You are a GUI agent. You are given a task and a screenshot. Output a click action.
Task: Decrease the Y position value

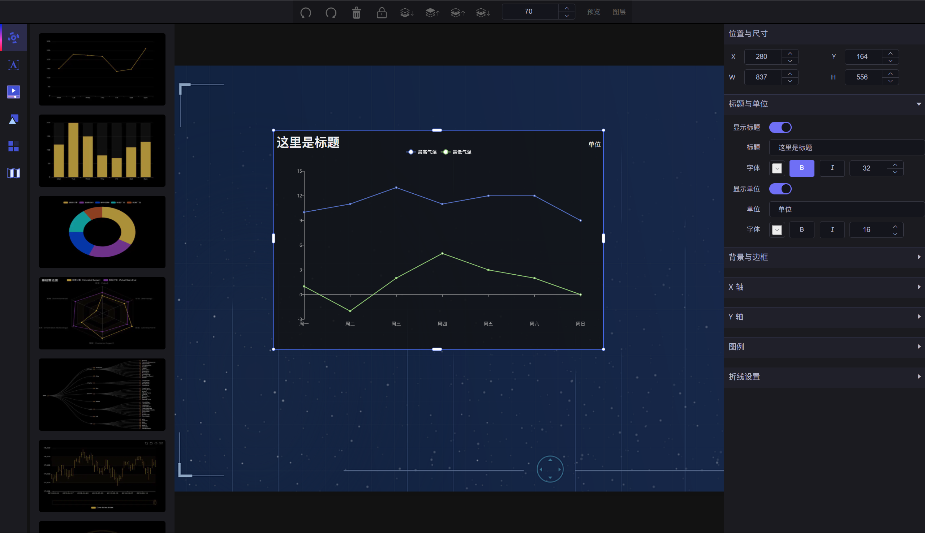890,61
